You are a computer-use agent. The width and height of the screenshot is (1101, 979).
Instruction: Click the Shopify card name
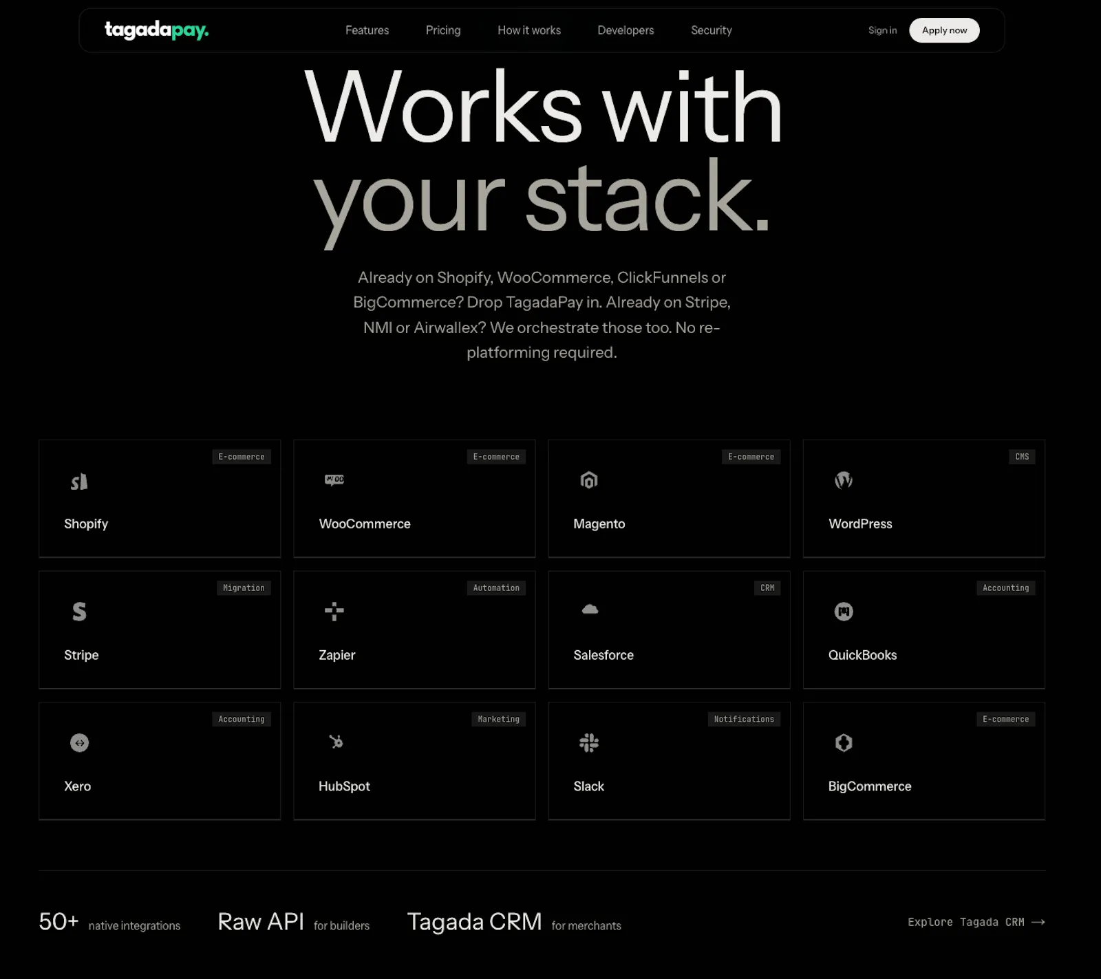tap(86, 524)
